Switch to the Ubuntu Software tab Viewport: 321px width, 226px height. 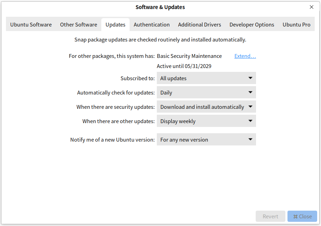click(x=31, y=25)
